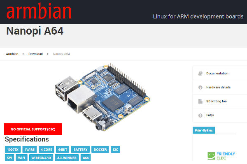Image resolution: width=247 pixels, height=164 pixels.
Task: Go to the Armbian breadcrumb link
Action: (x=12, y=54)
